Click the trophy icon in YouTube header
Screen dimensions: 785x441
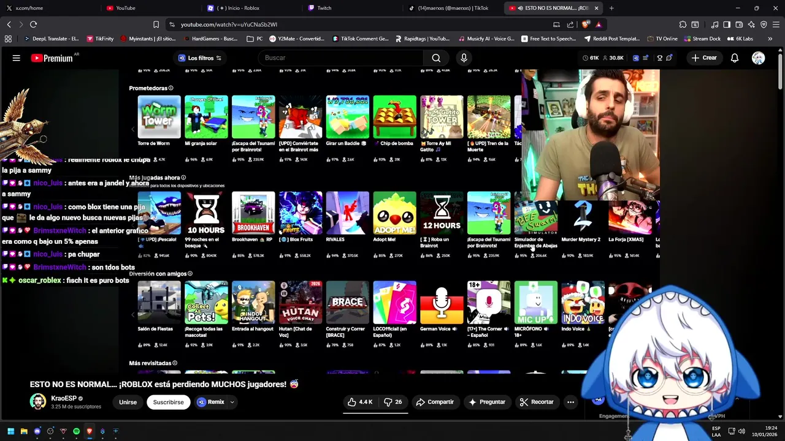(660, 58)
